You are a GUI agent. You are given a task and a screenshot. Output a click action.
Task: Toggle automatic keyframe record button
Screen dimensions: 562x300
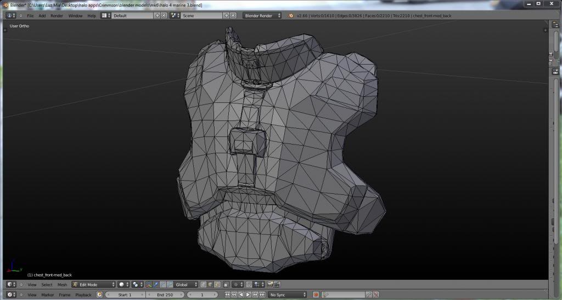point(316,295)
